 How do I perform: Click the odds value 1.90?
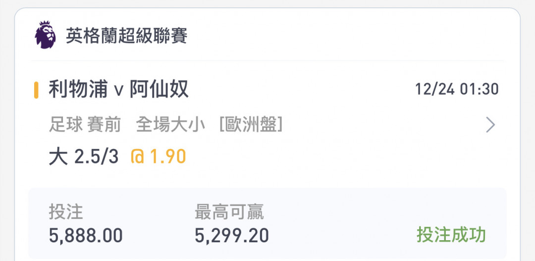pyautogui.click(x=168, y=157)
